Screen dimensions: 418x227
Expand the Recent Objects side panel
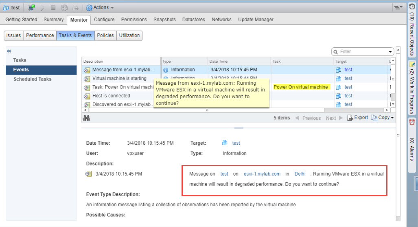pyautogui.click(x=412, y=29)
